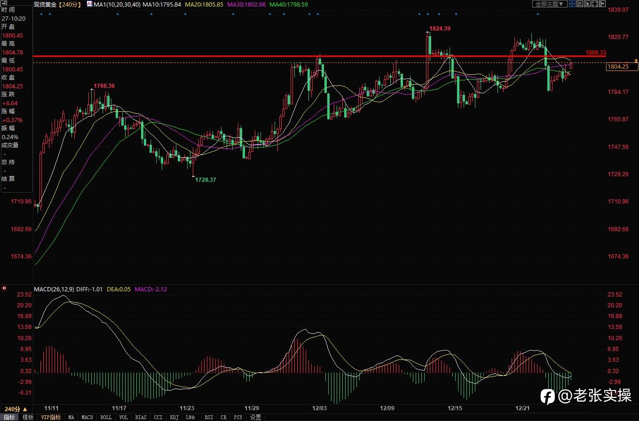Click the 1808.33 resistance line label
This screenshot has width=639, height=421.
pos(596,52)
